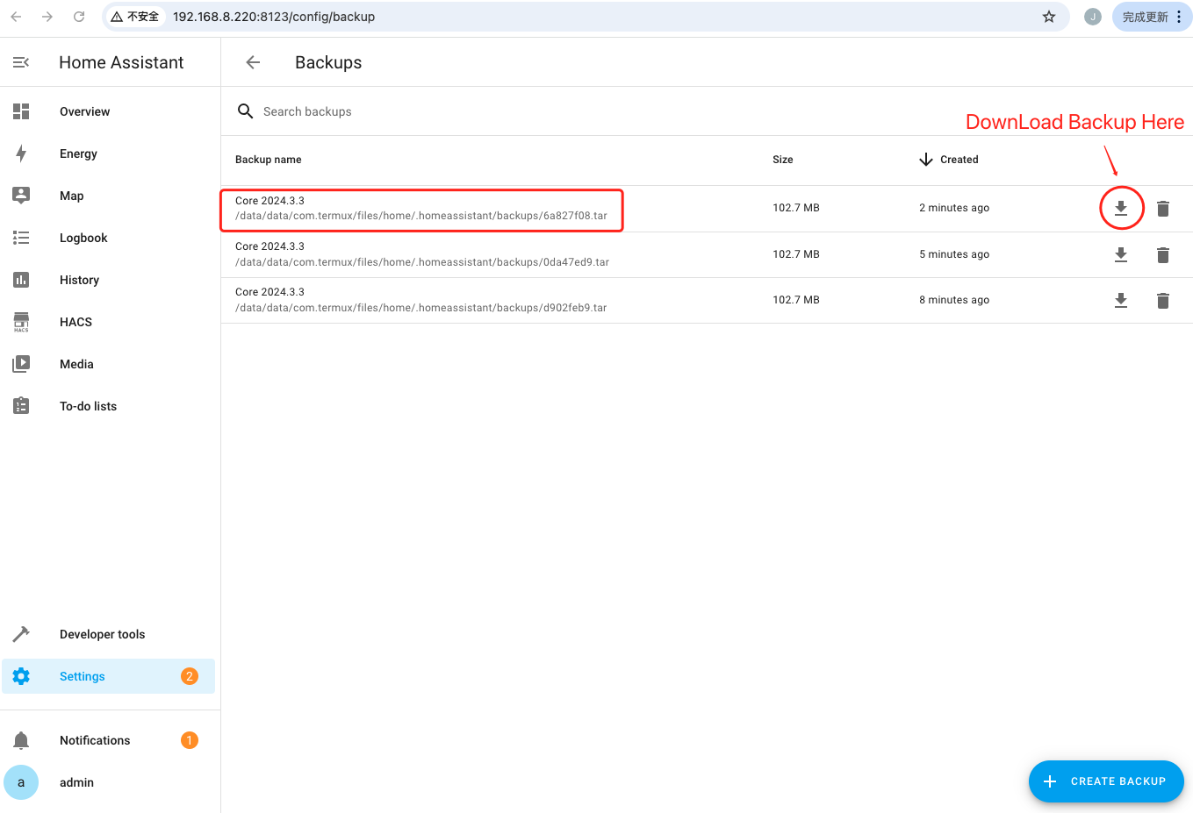Sort backups by Created column
This screenshot has width=1193, height=813.
(x=958, y=160)
